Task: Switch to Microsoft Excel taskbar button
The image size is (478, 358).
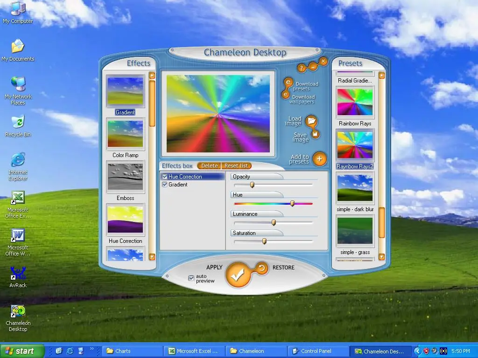Action: [195, 351]
